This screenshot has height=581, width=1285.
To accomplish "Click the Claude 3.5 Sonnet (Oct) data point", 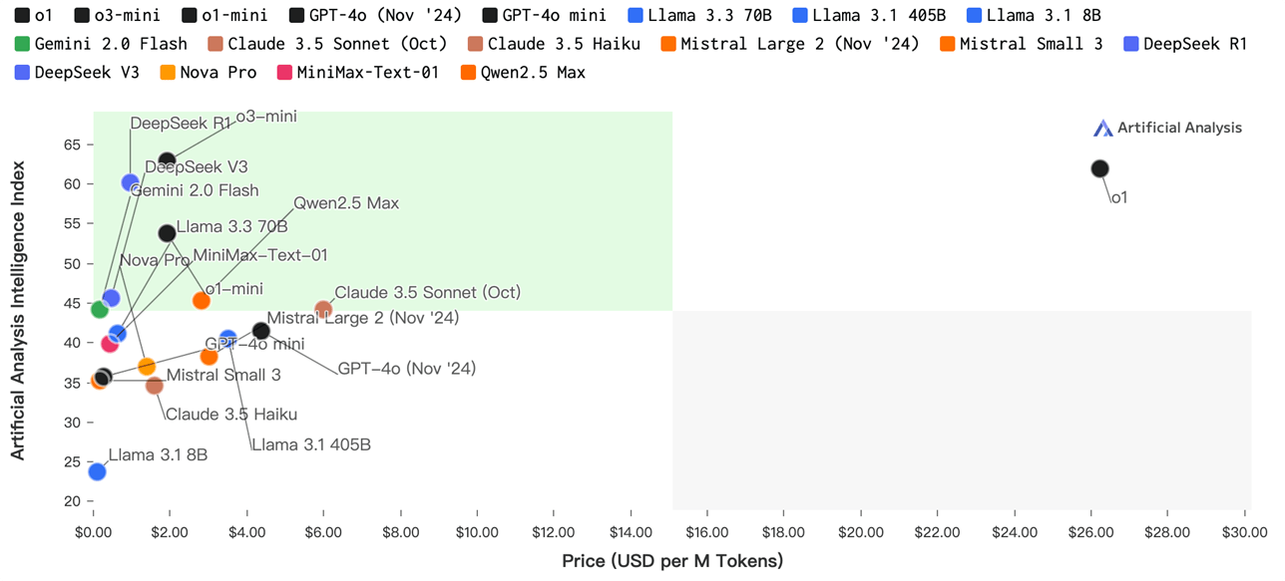I will point(323,310).
